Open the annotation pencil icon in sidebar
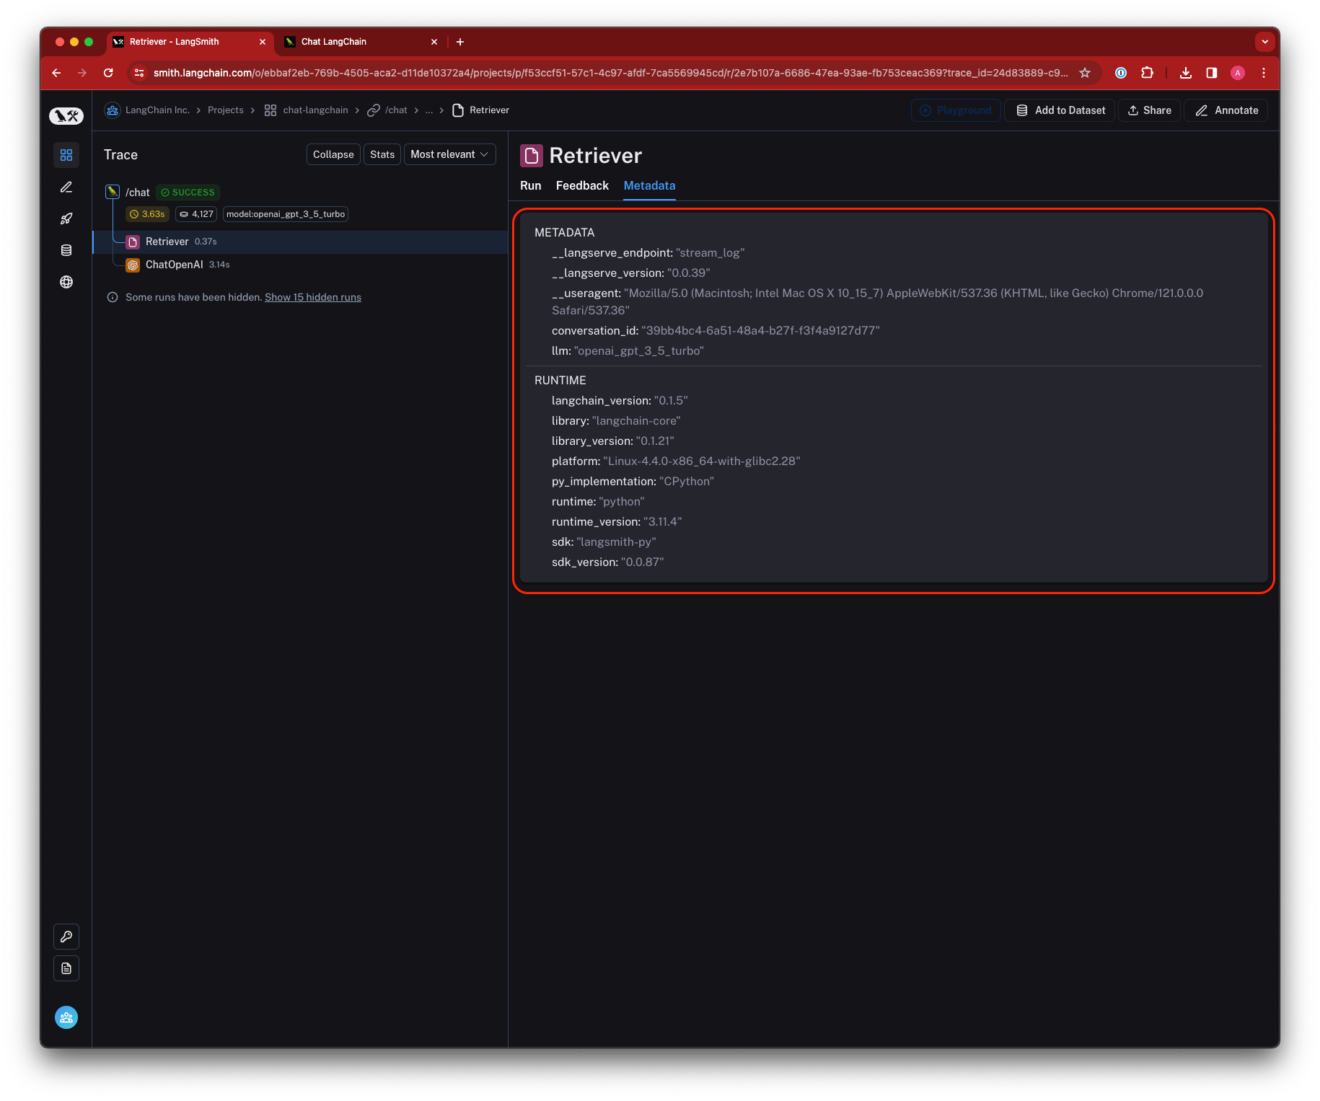This screenshot has width=1320, height=1101. [x=66, y=187]
